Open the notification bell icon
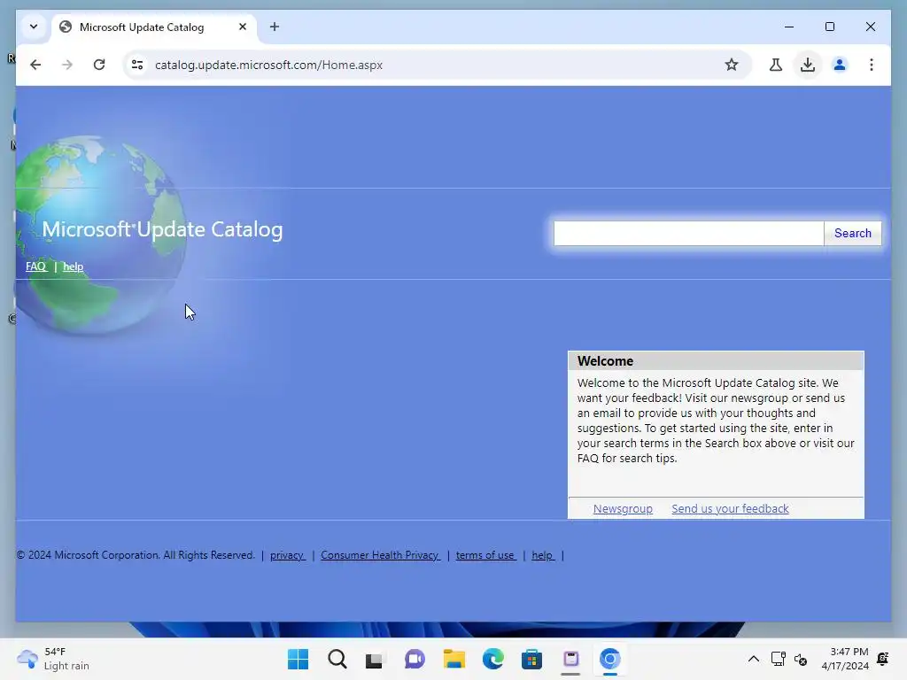The width and height of the screenshot is (907, 680). tap(883, 659)
